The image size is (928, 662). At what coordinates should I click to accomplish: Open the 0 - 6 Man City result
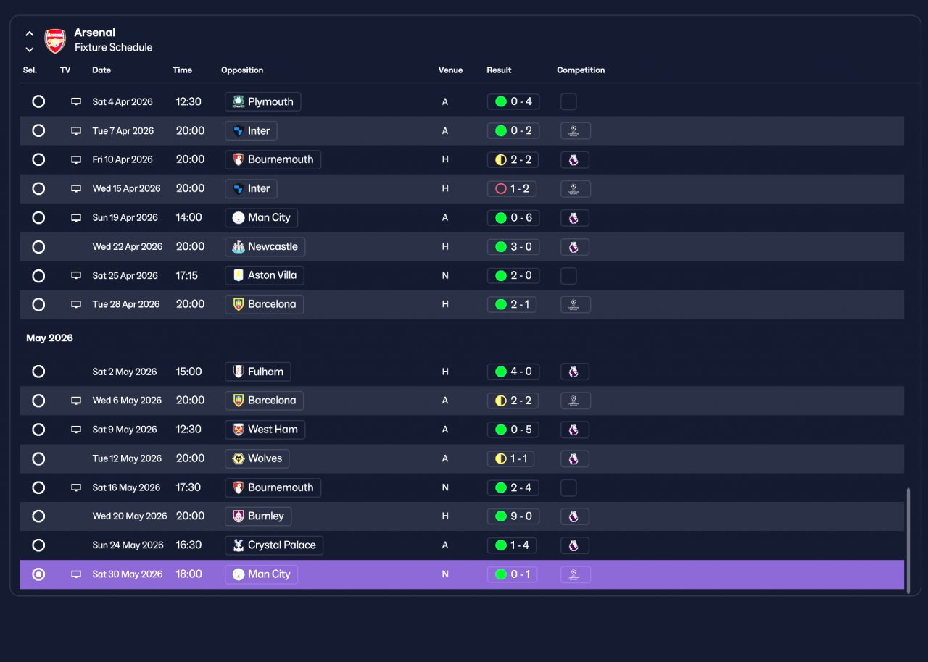[x=513, y=218]
